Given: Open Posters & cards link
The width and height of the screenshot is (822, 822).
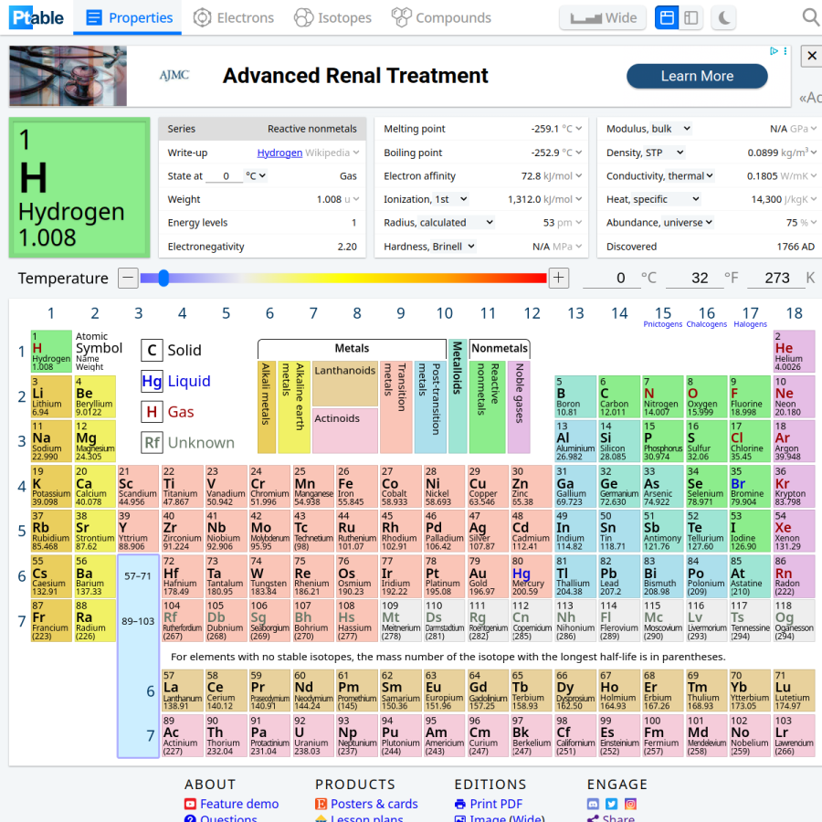Looking at the screenshot, I should click(374, 804).
